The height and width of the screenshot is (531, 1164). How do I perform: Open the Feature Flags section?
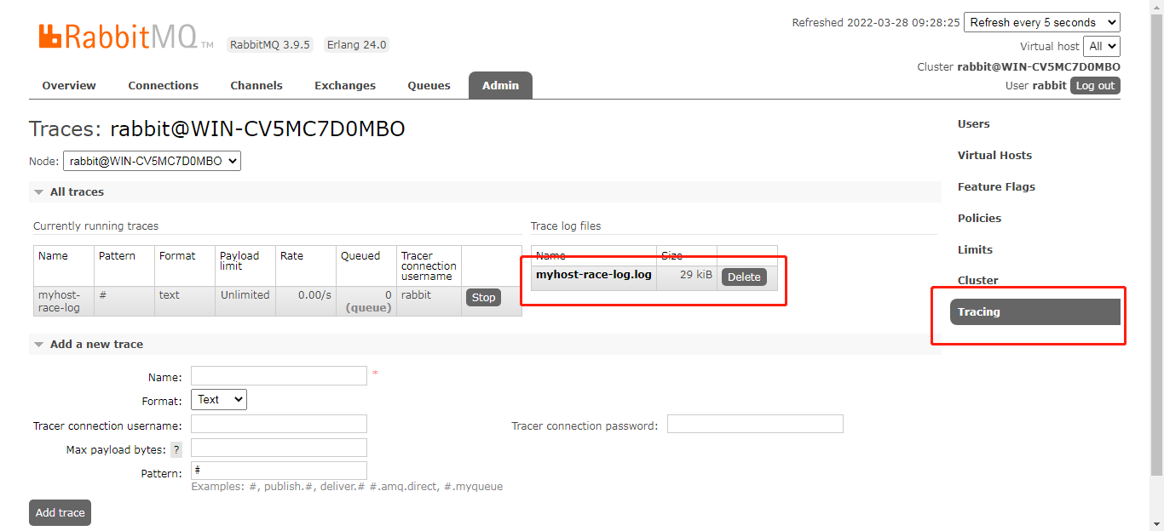(x=996, y=186)
